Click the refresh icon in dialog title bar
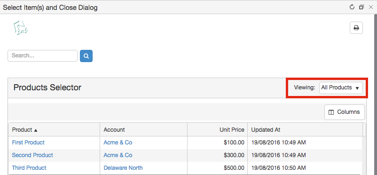 352,7
